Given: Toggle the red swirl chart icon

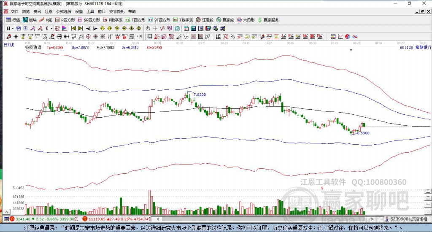Looking at the screenshot, I should [x=57, y=28].
